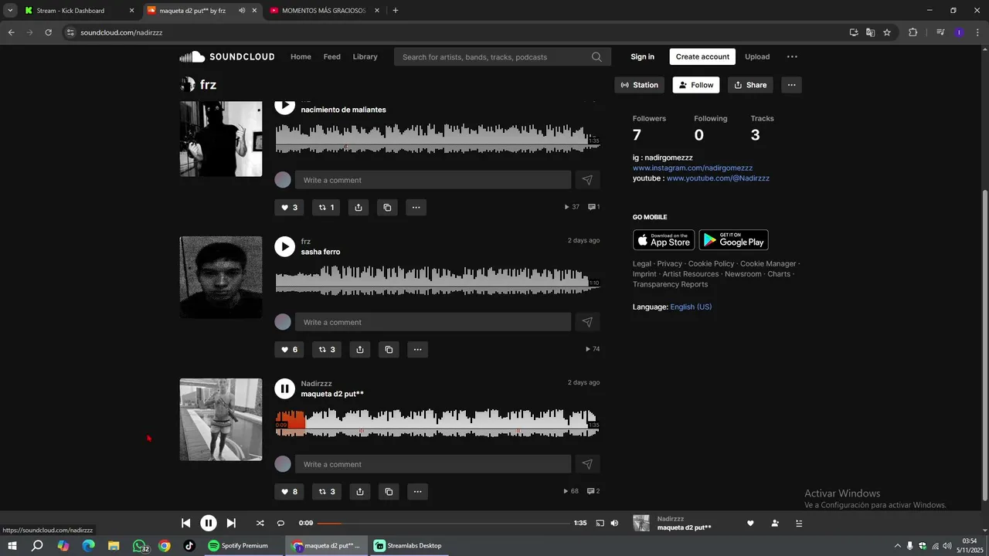Screen dimensions: 989x556
Task: Like the maqueta d2 put** track
Action: [x=289, y=491]
